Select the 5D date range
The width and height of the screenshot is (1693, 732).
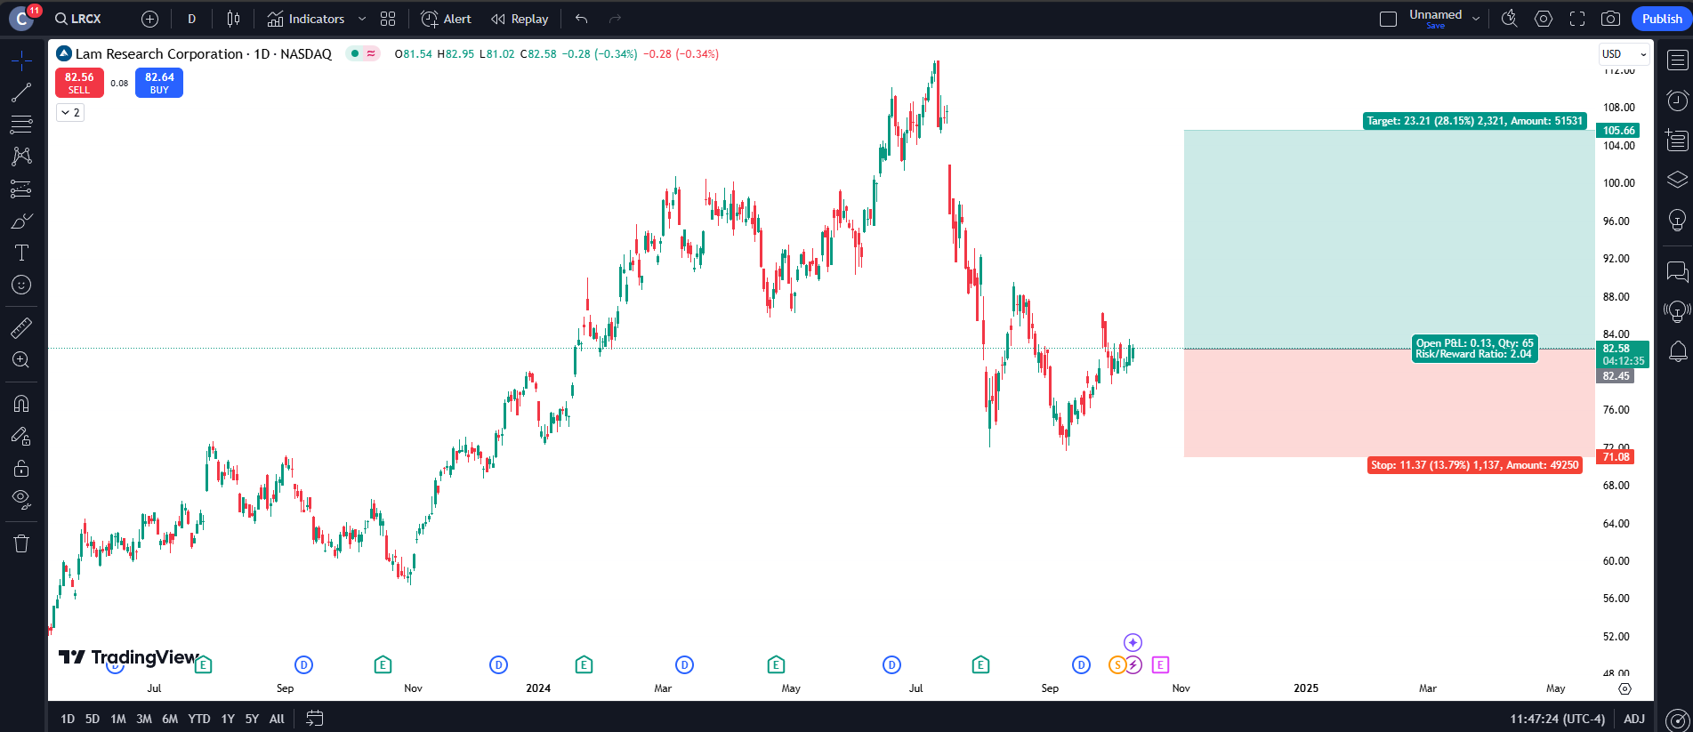click(93, 719)
